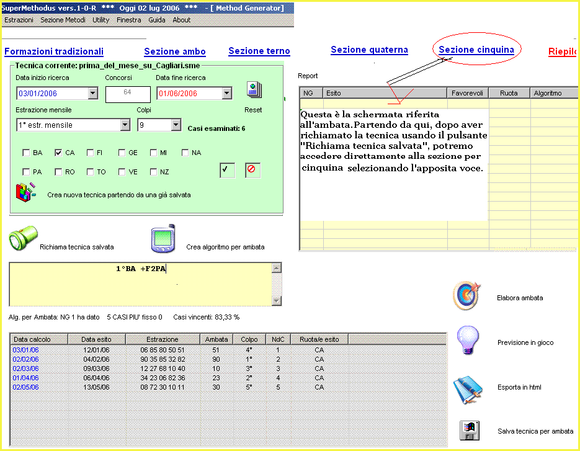Click the notebook Esporta in html icon

coord(468,389)
